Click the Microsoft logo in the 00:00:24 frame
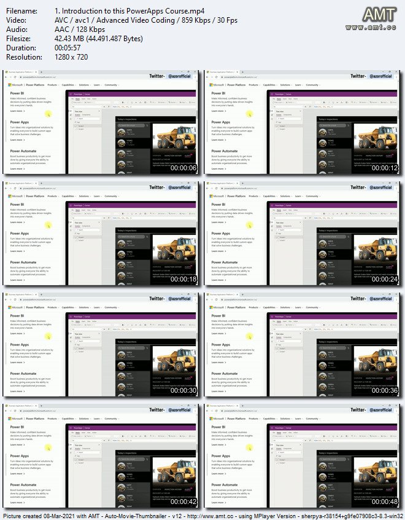Screen dimensions: 405x520 tap(211, 196)
